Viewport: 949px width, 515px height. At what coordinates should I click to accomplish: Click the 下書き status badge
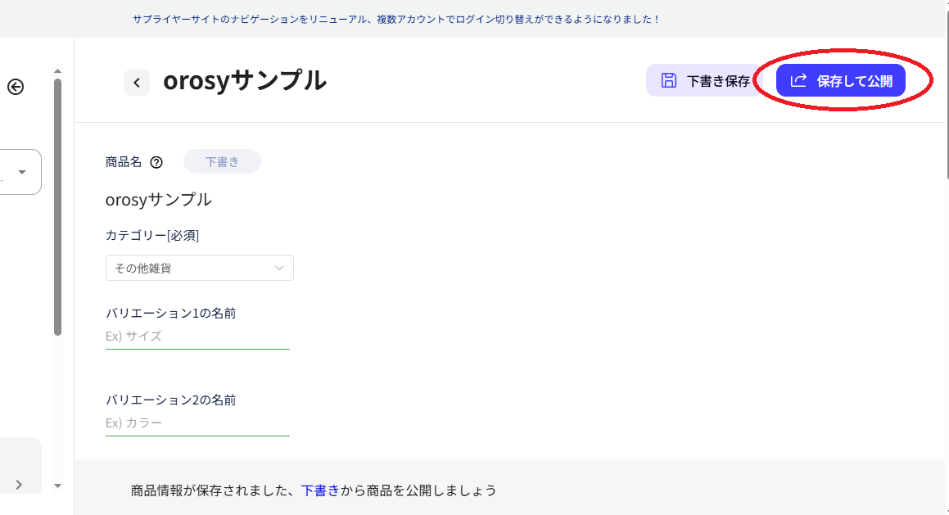tap(222, 161)
